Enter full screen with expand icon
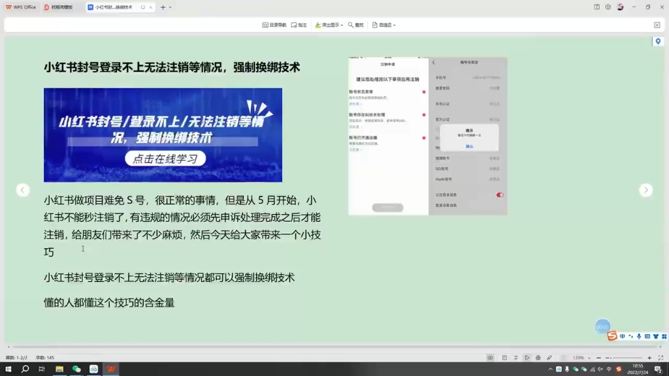 (x=661, y=358)
